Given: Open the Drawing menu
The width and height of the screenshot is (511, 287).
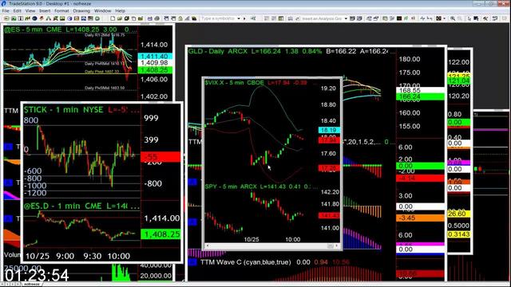Looking at the screenshot, I should [81, 10].
